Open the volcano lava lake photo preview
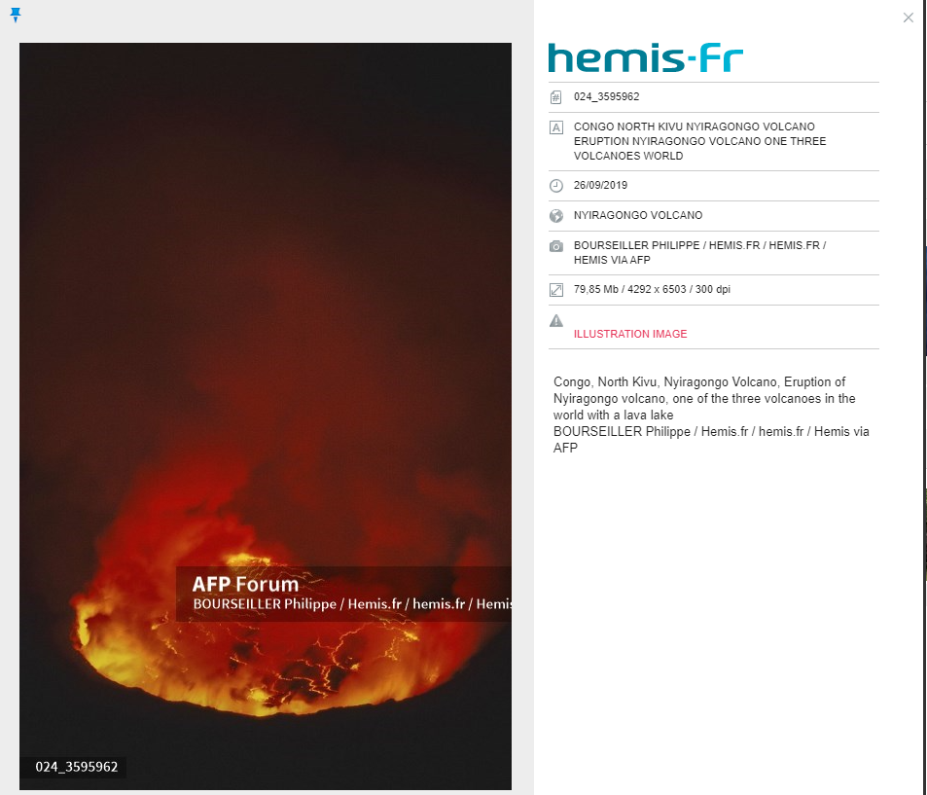This screenshot has width=927, height=795. [266, 416]
